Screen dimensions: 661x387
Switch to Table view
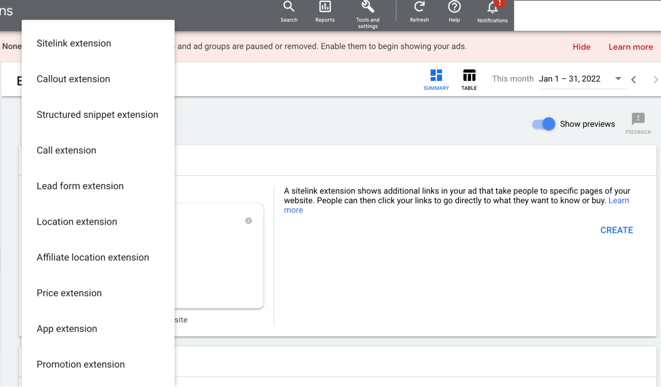pos(469,80)
